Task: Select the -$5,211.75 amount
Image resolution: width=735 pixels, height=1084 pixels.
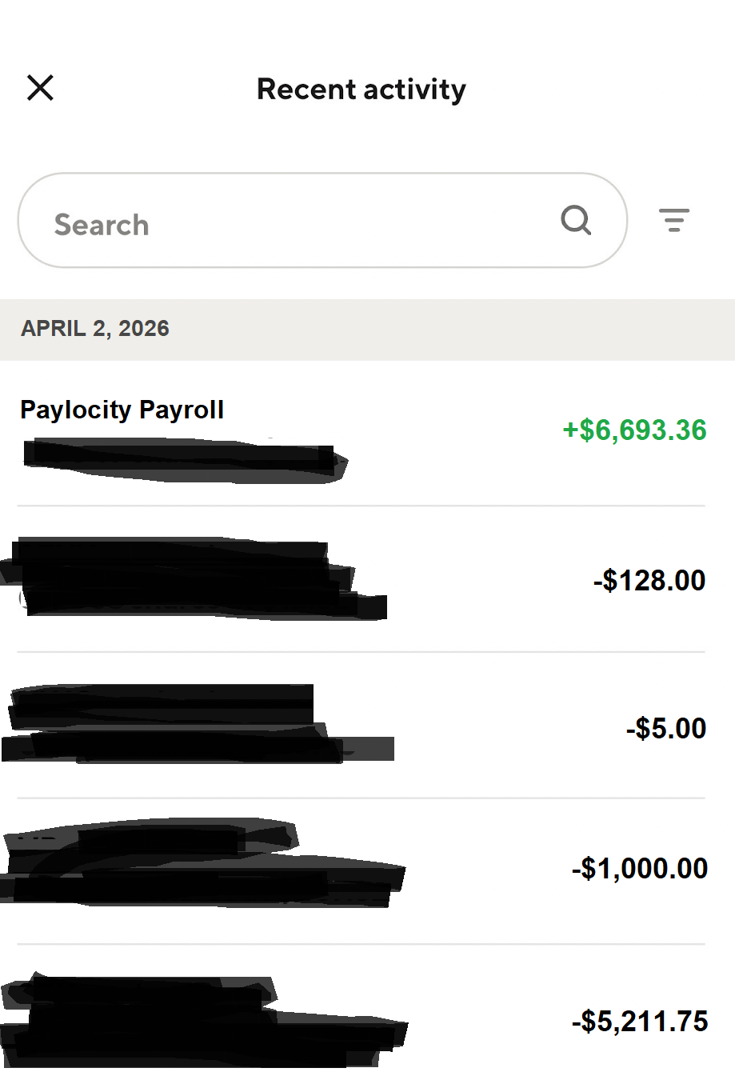Action: point(639,1021)
